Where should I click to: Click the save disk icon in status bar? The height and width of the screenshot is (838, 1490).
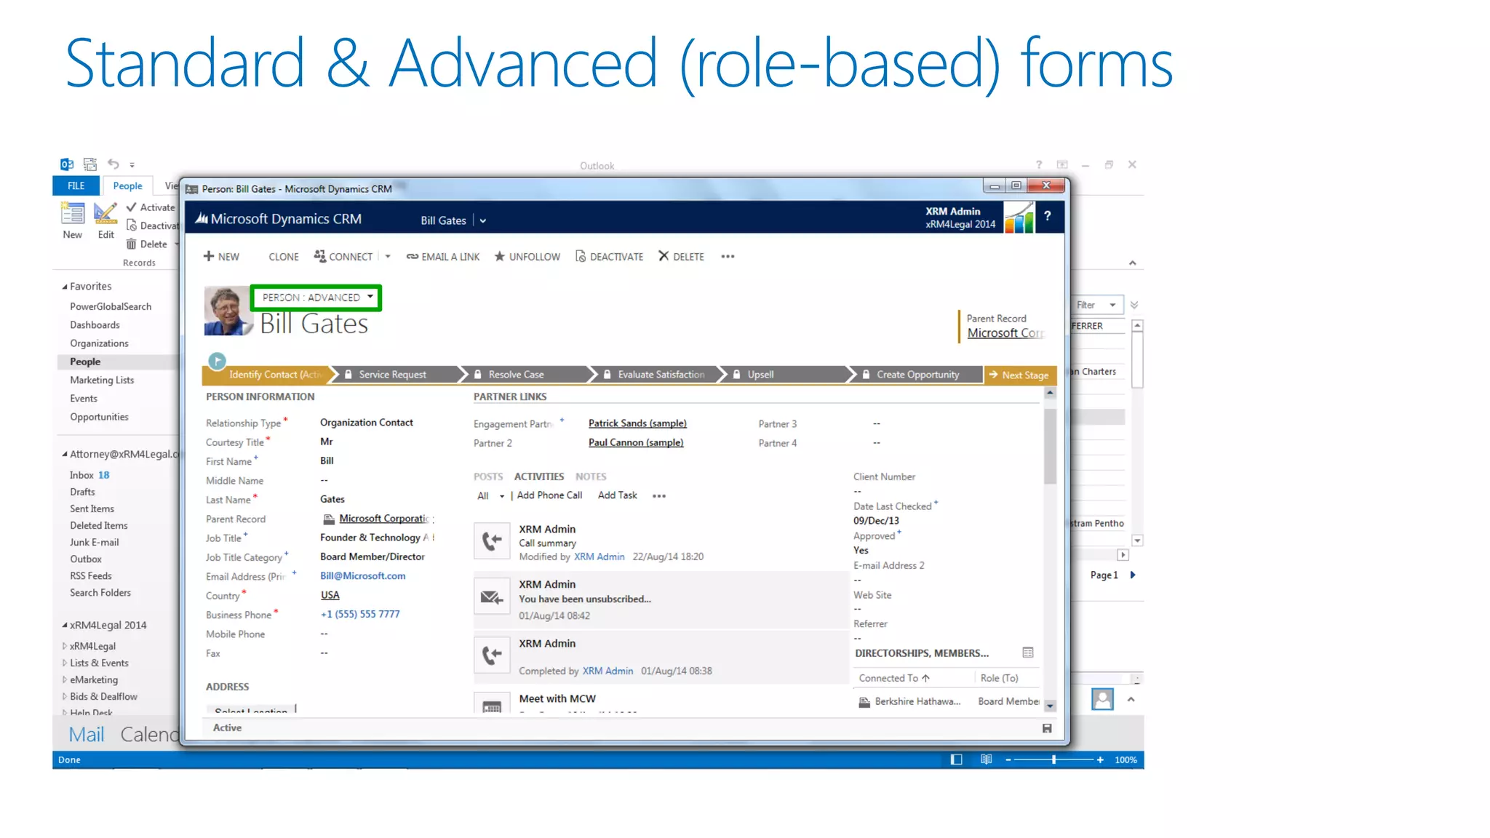1047,728
